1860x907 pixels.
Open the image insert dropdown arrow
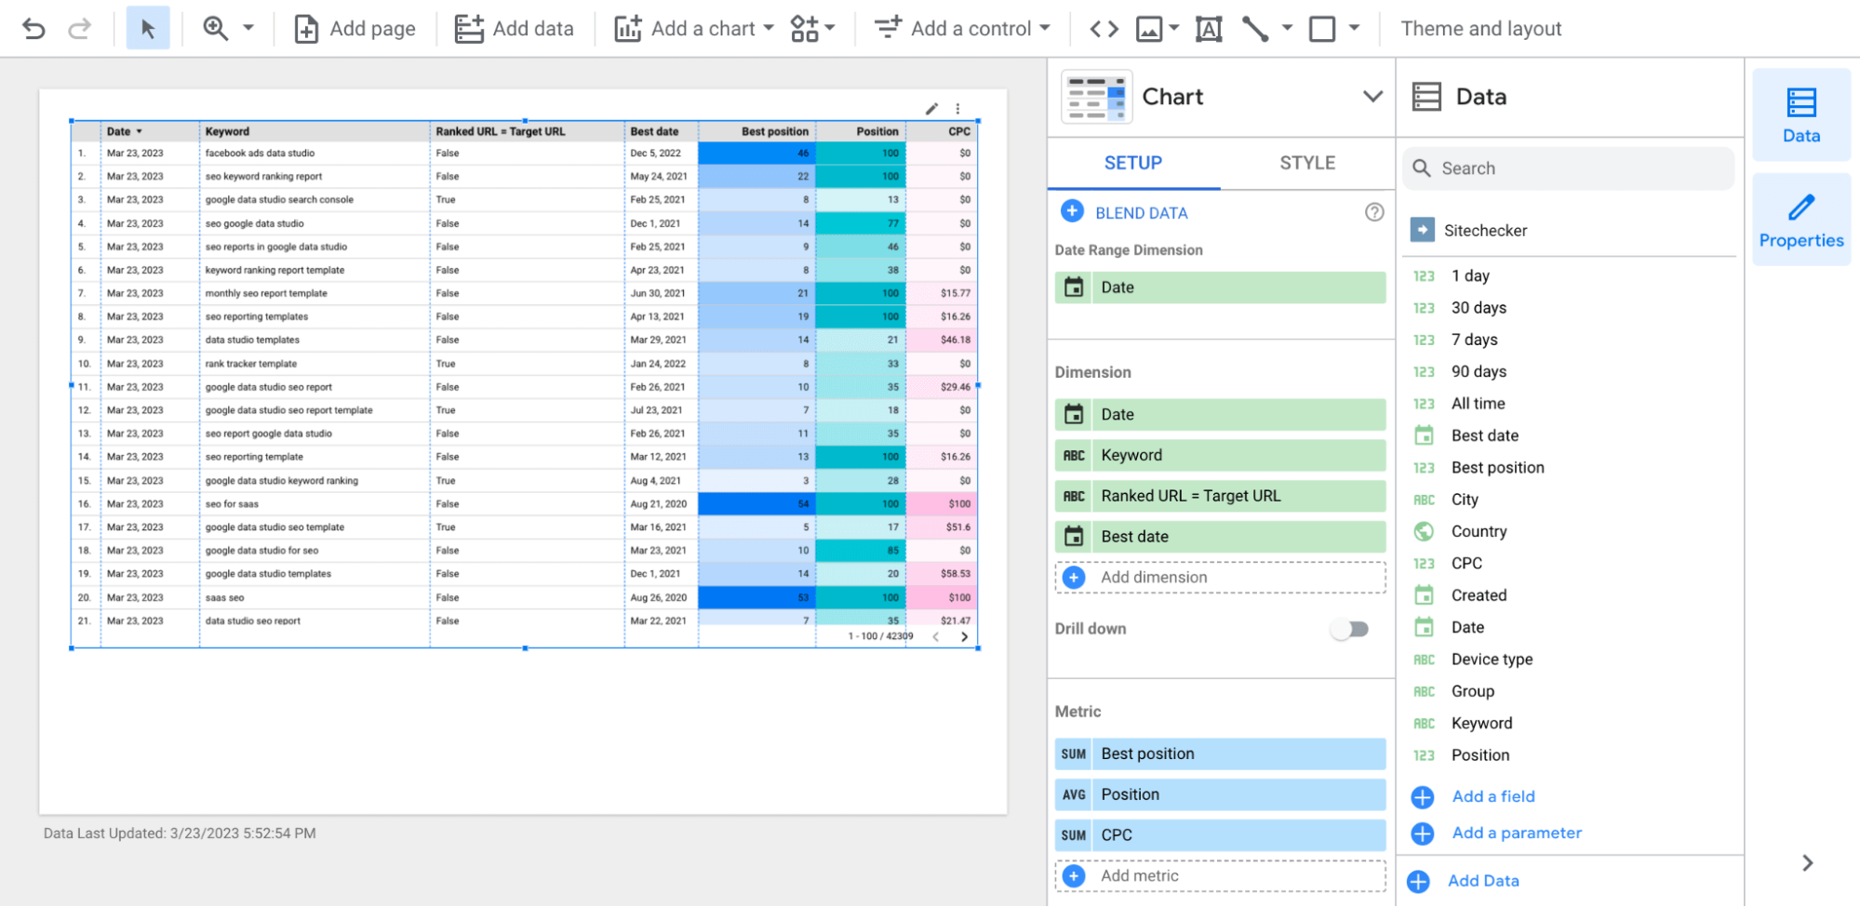pos(1174,29)
